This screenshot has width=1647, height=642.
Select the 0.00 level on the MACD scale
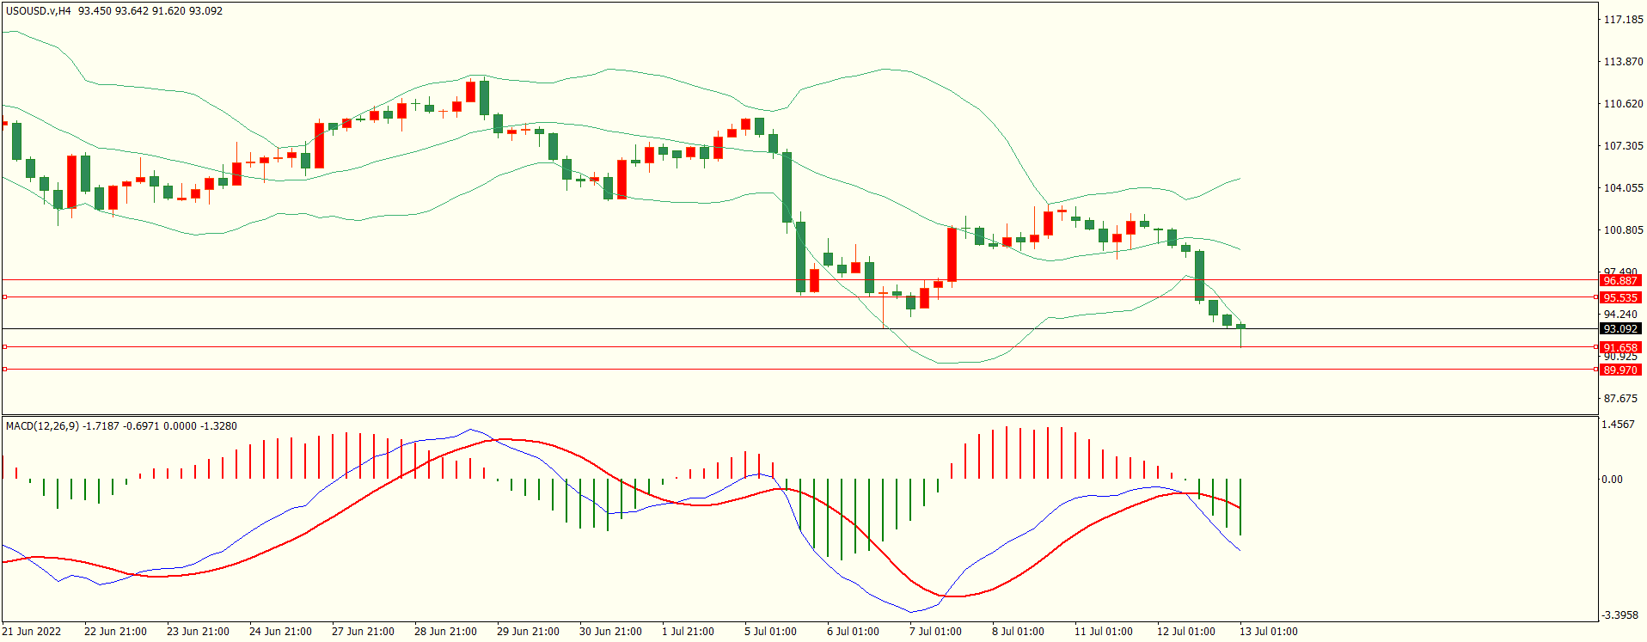pyautogui.click(x=1612, y=480)
